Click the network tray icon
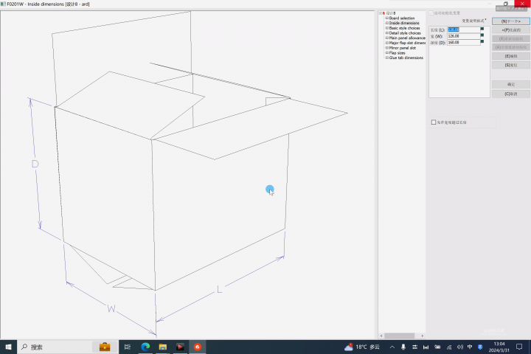Image resolution: width=531 pixels, height=354 pixels. tap(449, 347)
